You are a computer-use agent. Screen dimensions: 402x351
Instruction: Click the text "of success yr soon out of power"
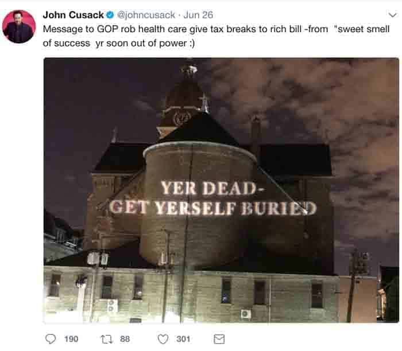coord(119,43)
